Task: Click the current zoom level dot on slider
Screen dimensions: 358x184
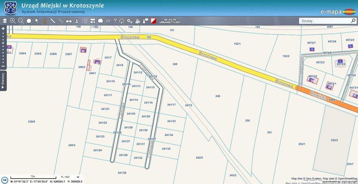Action: click(3, 43)
